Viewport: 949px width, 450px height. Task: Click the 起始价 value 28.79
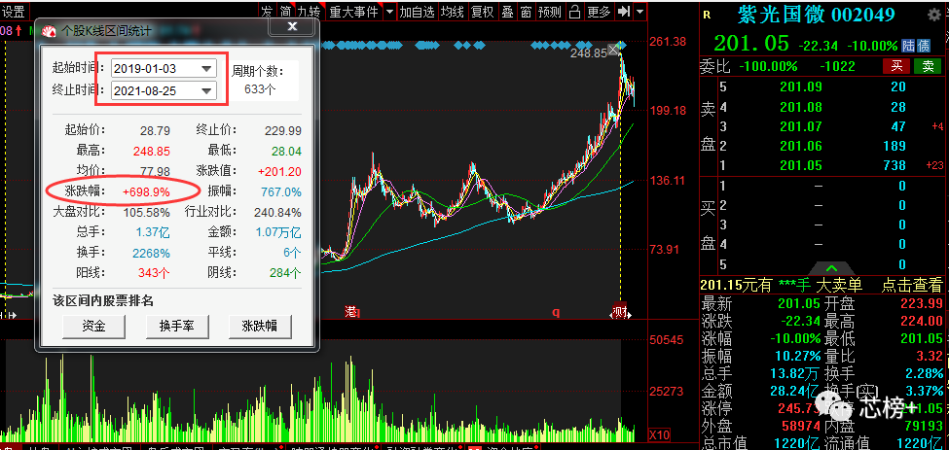click(155, 130)
